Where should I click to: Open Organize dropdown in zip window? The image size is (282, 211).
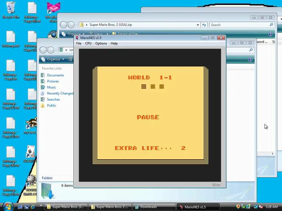point(73,34)
